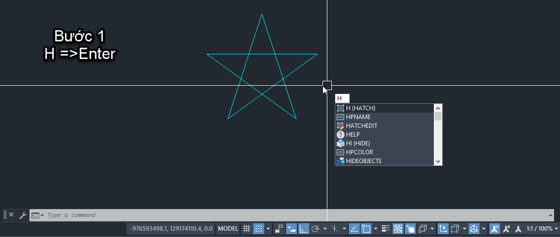Toggle drawing grid display
560x237 pixels.
tap(247, 229)
